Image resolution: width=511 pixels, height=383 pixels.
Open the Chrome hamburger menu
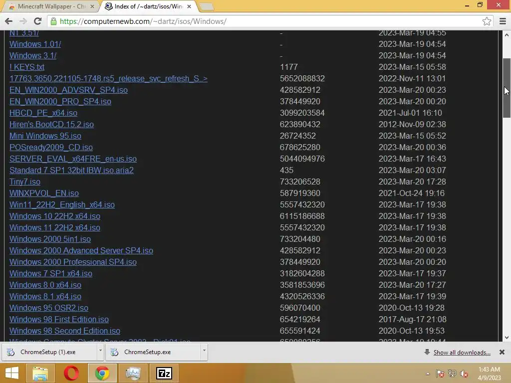503,21
